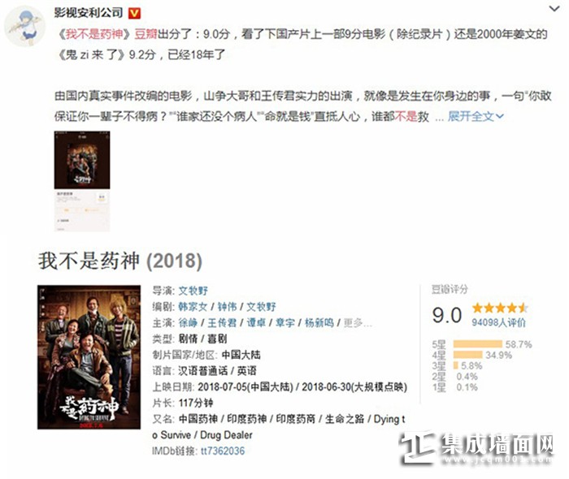Open the 《我不是药神》 red title link
Image resolution: width=569 pixels, height=479 pixels.
point(93,34)
